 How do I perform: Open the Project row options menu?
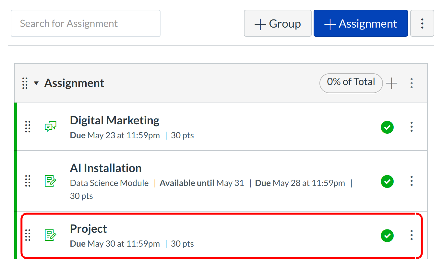click(412, 235)
